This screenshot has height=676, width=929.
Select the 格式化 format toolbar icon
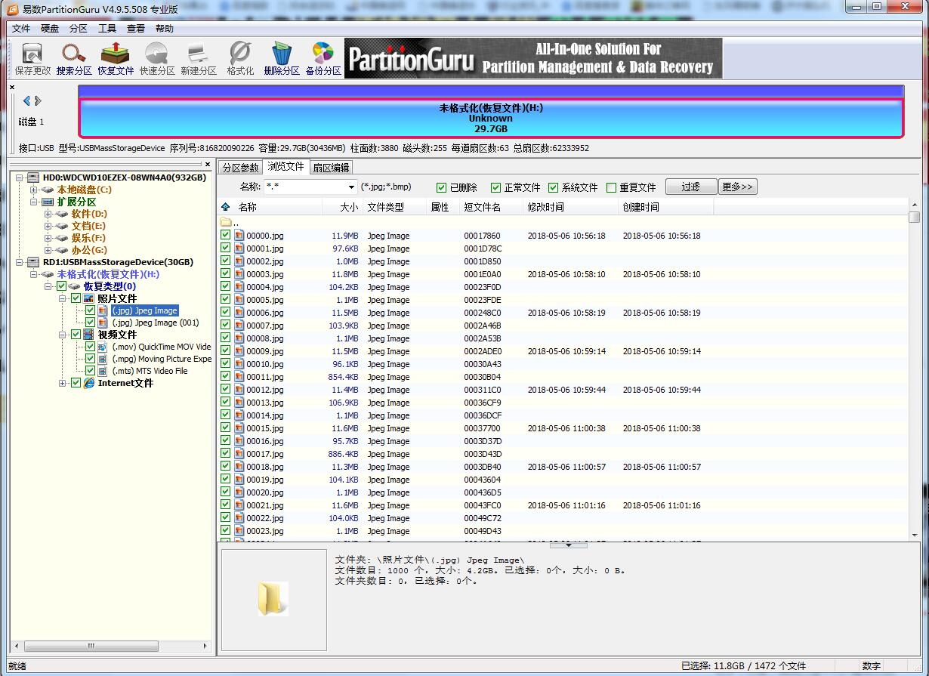click(x=240, y=59)
